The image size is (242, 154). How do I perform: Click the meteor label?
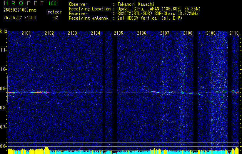(x=55, y=12)
